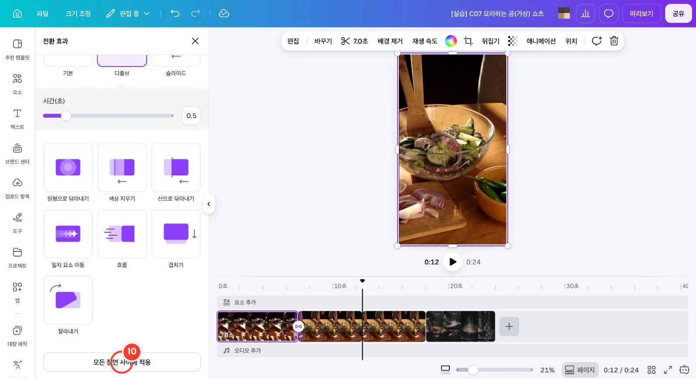Choose 선으로 닦아내기 transition
Screen dimensions: 696x379
point(176,173)
